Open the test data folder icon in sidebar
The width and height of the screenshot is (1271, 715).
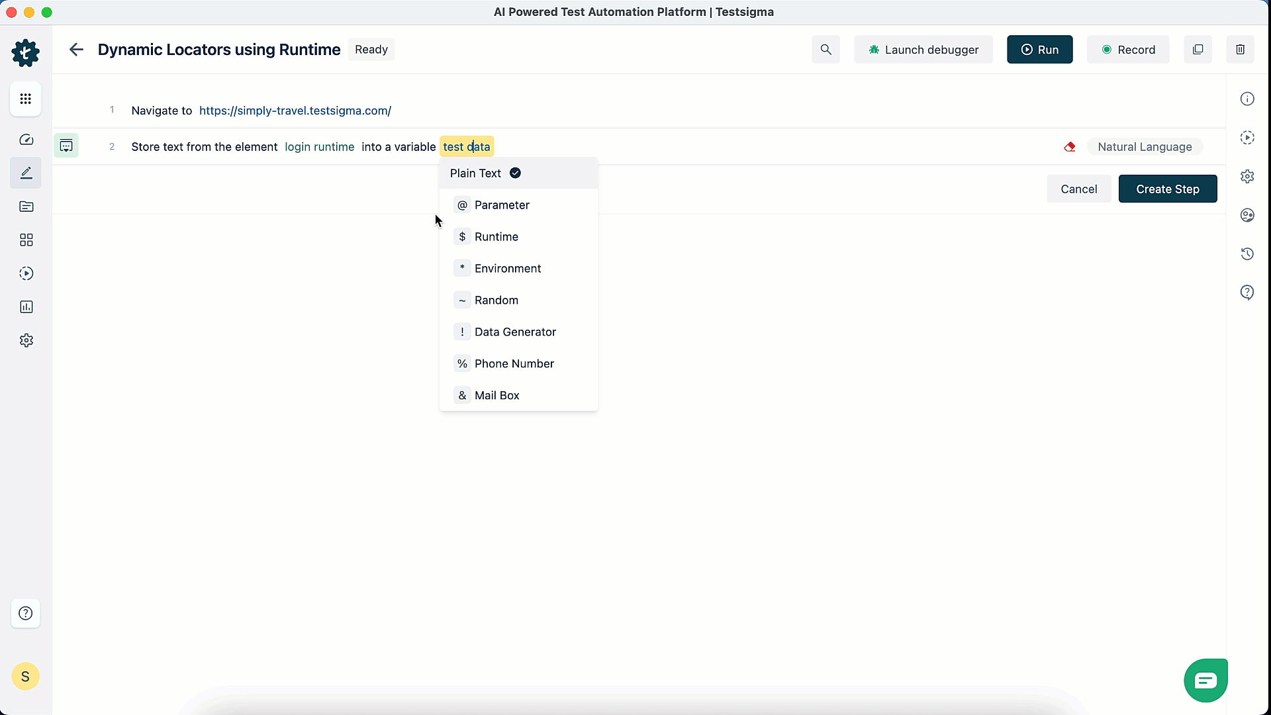pyautogui.click(x=26, y=207)
